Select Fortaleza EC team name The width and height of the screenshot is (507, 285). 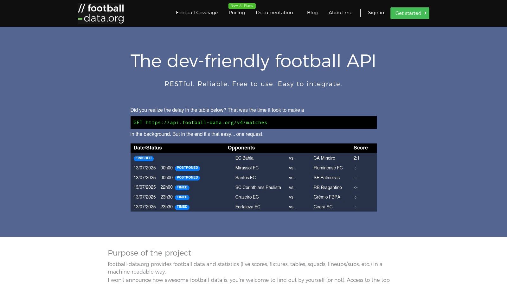pyautogui.click(x=248, y=207)
